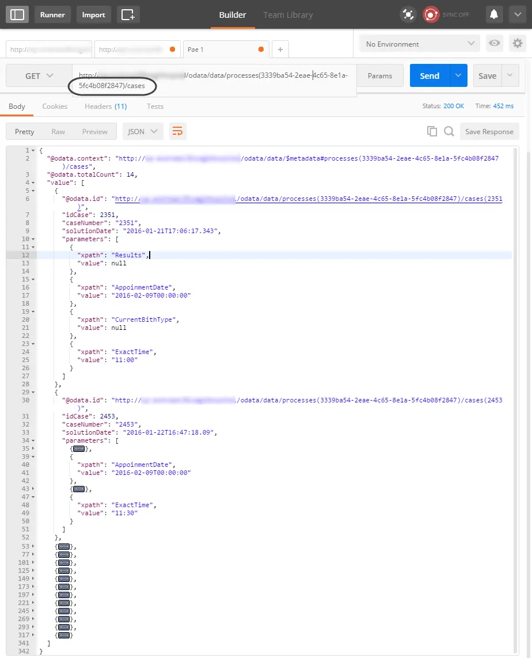Click the Sync Off status icon
Screen dimensions: 532x658
[x=431, y=15]
